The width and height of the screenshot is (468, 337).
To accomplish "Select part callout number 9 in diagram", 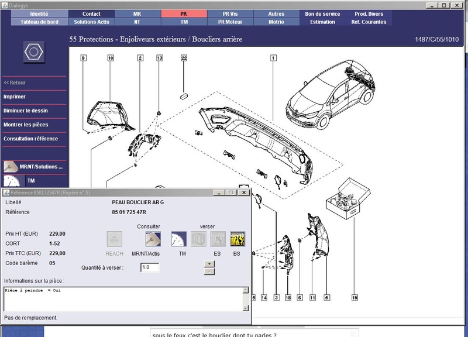I will (x=84, y=58).
